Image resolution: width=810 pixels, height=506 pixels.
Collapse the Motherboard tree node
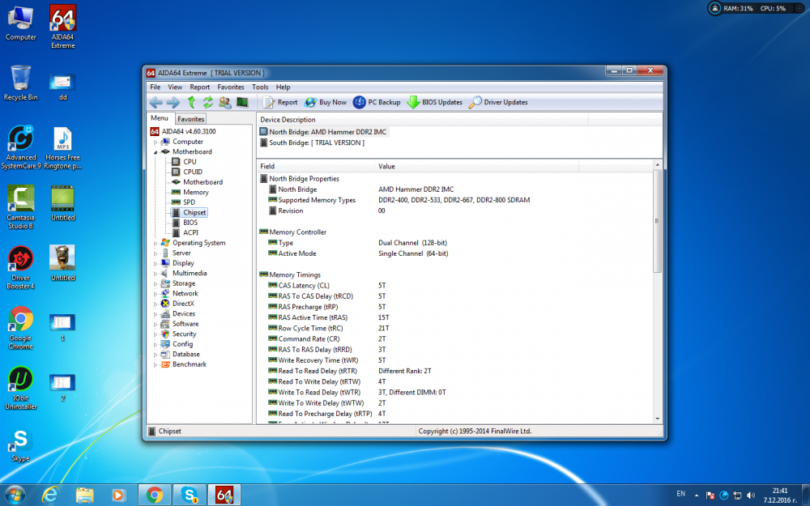(155, 152)
